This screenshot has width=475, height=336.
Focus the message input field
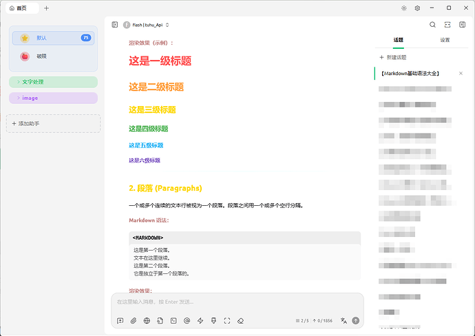[x=237, y=302]
